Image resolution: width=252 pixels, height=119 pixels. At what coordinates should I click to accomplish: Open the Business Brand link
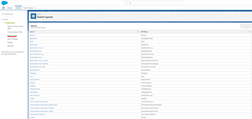(x=35, y=70)
